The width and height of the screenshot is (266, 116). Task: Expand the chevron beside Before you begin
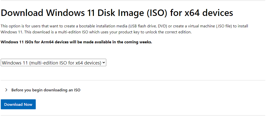point(6,90)
